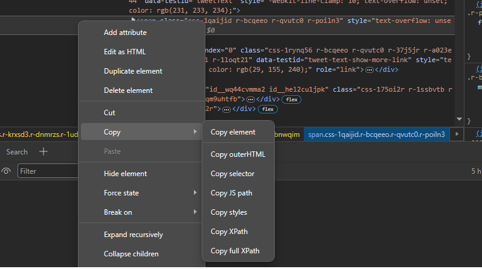This screenshot has height=269, width=482.
Task: Click the Force state submenu arrow
Action: 195,193
